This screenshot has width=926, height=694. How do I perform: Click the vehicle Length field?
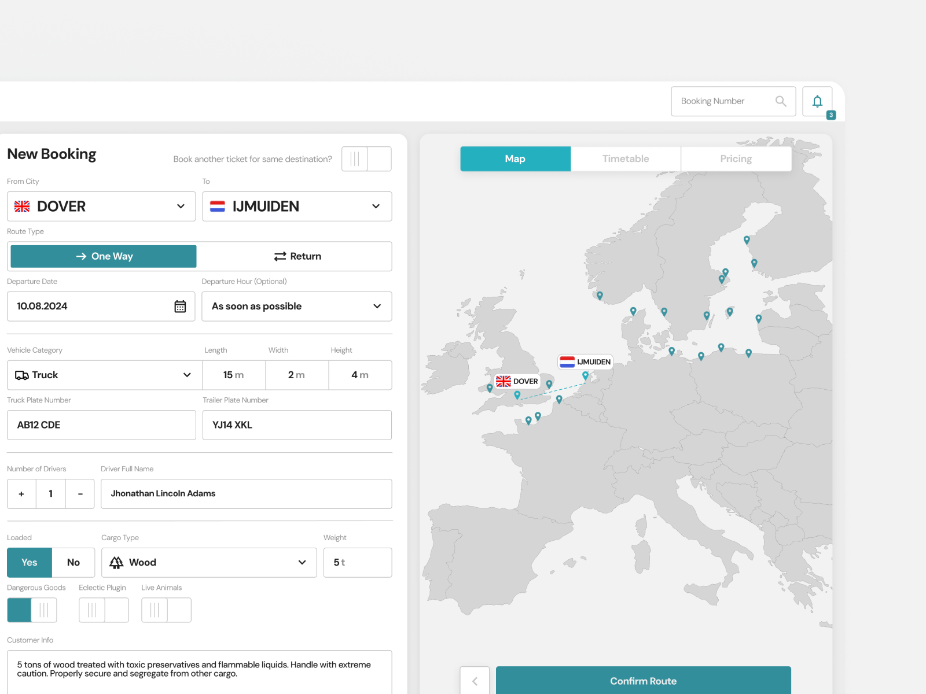pyautogui.click(x=234, y=375)
